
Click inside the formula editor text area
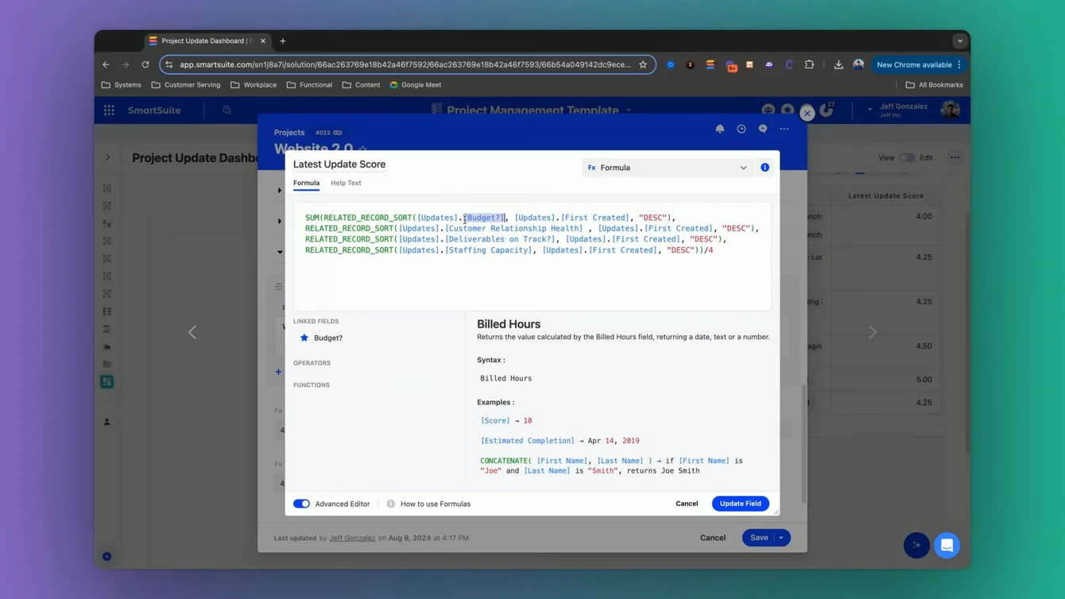coord(532,256)
